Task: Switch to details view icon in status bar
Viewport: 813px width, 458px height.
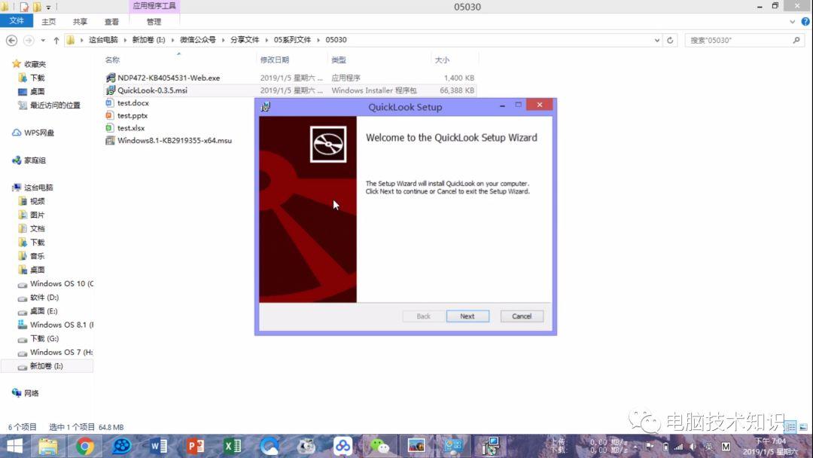Action: click(x=790, y=427)
